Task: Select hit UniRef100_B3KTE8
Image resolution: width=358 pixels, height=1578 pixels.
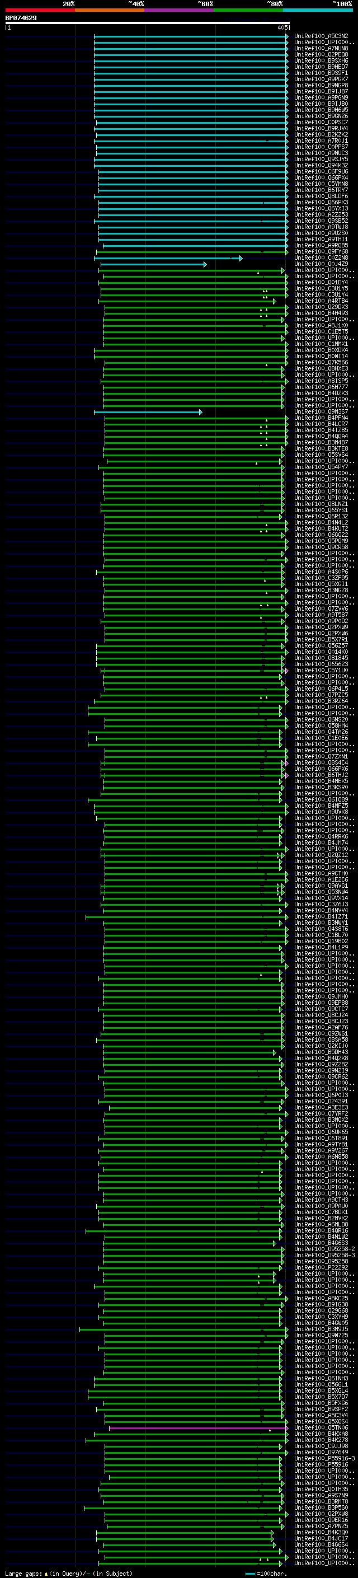Action: pyautogui.click(x=321, y=449)
